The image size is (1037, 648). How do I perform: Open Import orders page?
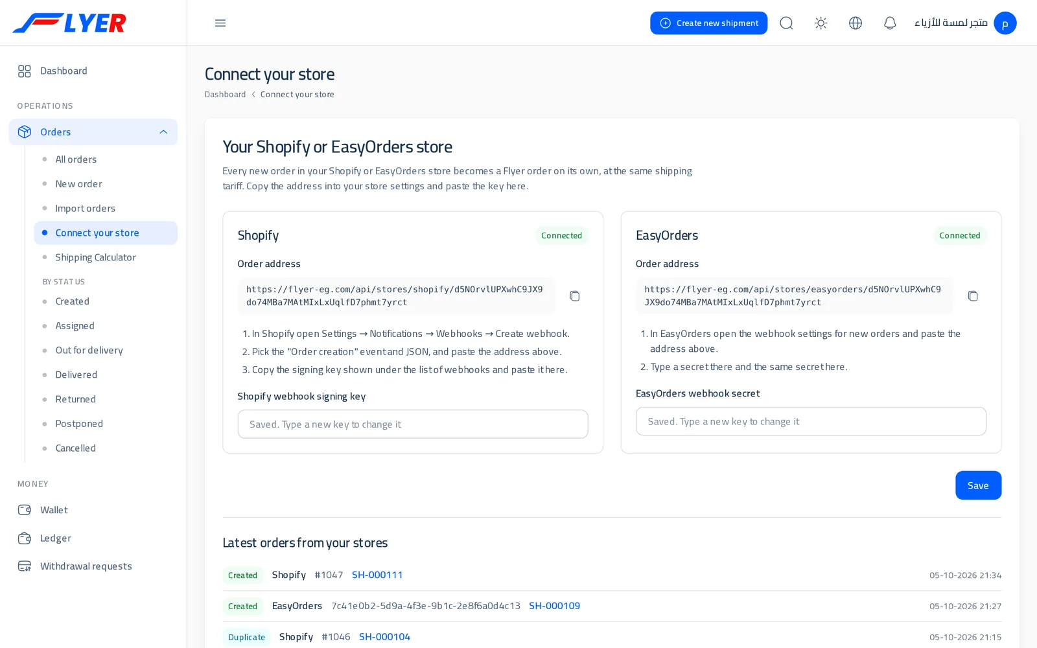[x=85, y=209]
